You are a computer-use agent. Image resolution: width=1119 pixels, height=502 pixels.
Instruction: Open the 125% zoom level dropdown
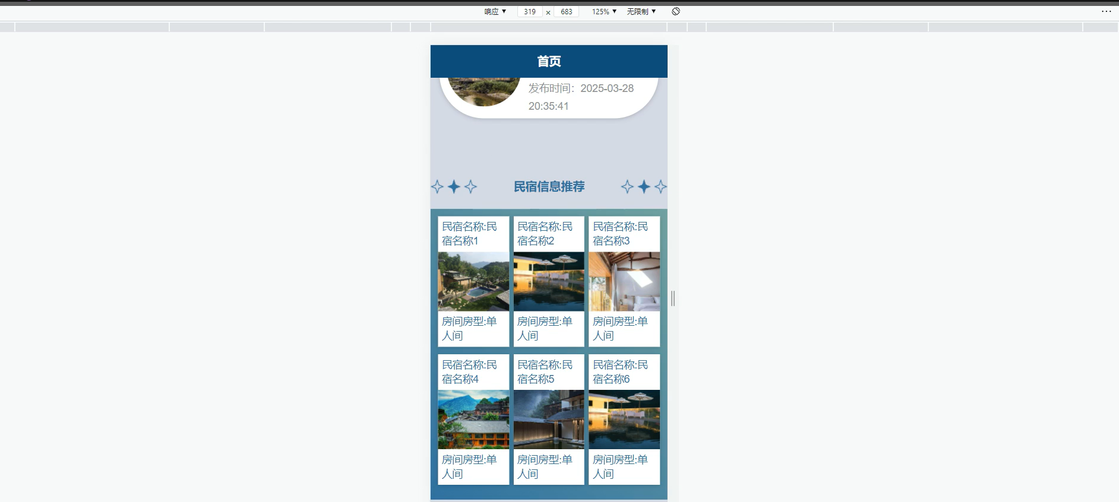(x=604, y=11)
